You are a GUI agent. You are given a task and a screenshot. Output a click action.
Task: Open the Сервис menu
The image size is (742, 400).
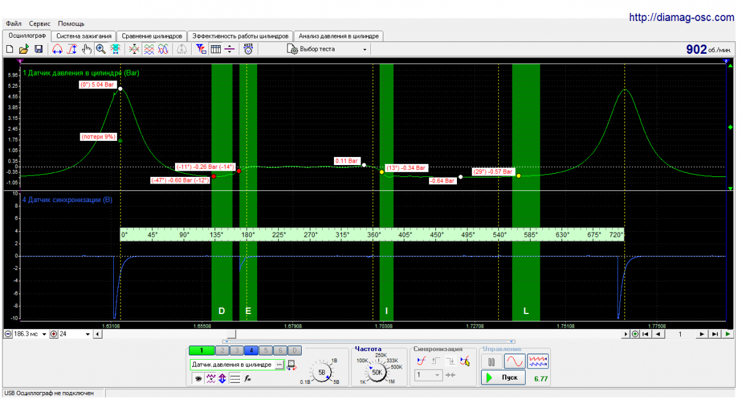pyautogui.click(x=40, y=23)
